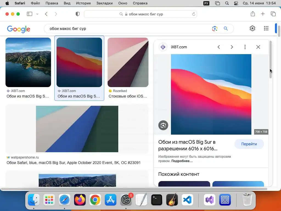Show the tab overview
The width and height of the screenshot is (281, 211).
[x=273, y=14]
